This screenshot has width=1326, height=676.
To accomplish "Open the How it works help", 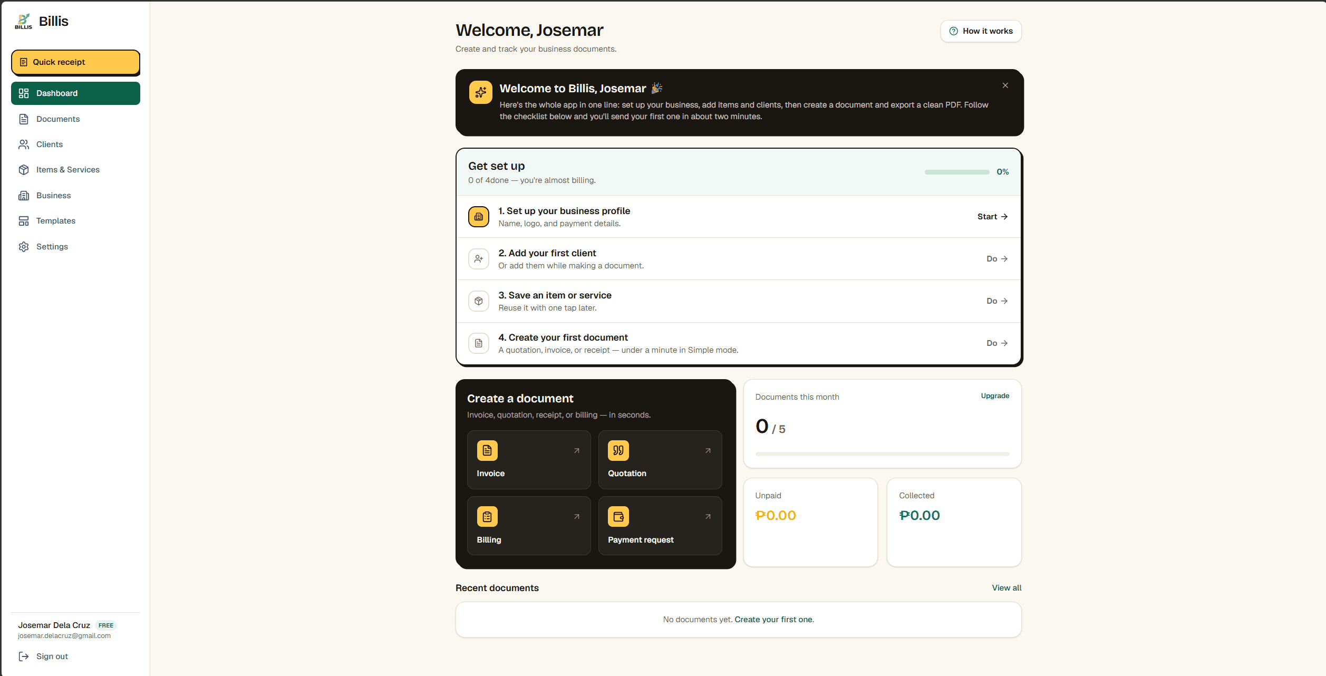I will click(x=981, y=31).
